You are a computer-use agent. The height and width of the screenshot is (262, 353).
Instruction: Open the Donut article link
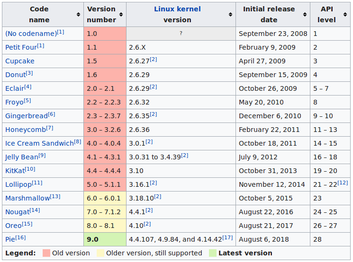(16, 75)
